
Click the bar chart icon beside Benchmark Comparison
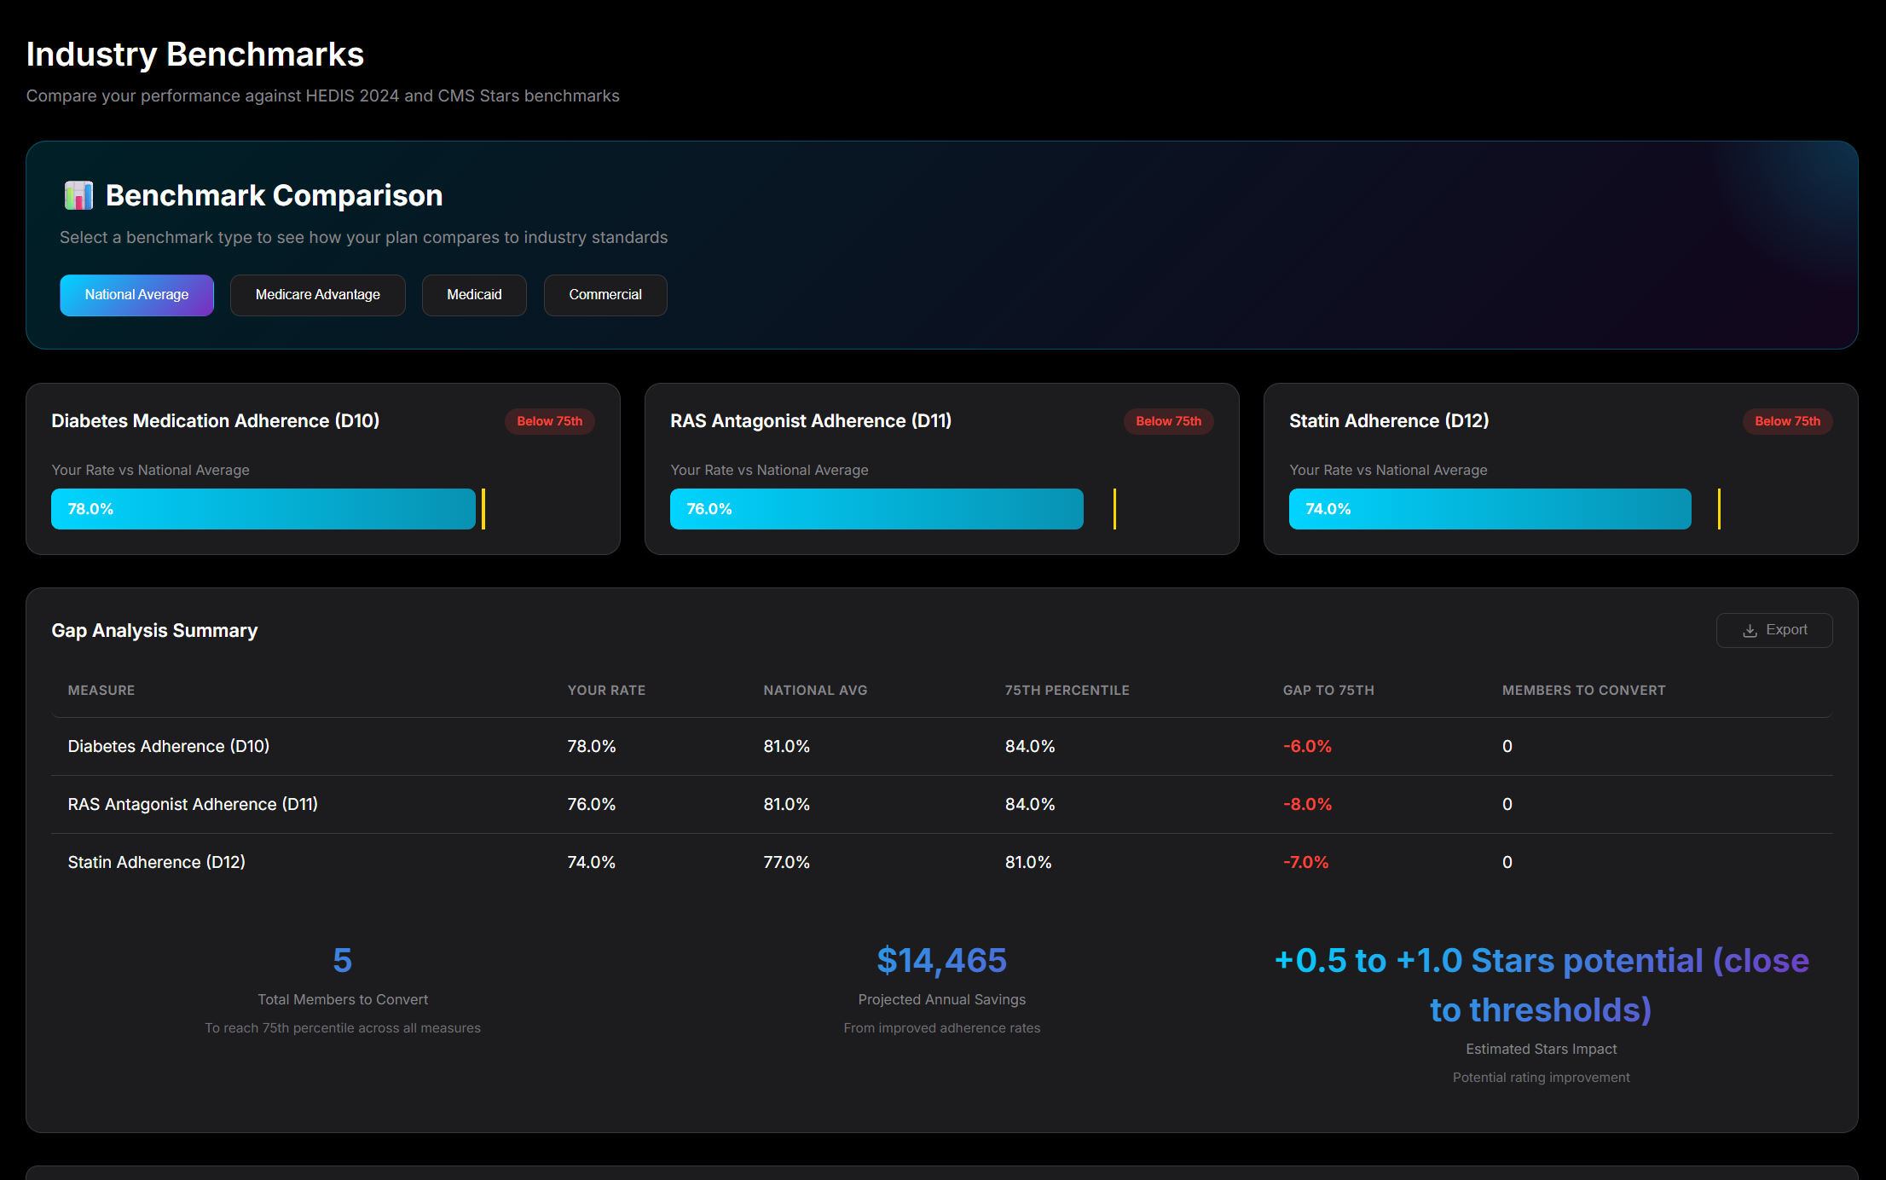click(x=78, y=195)
